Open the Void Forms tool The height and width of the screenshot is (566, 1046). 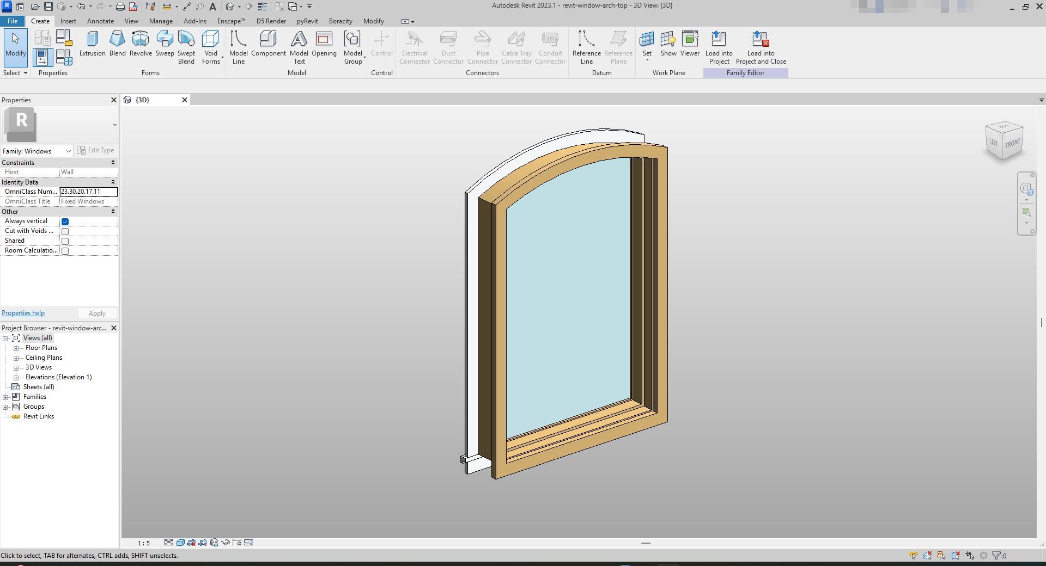click(x=211, y=47)
